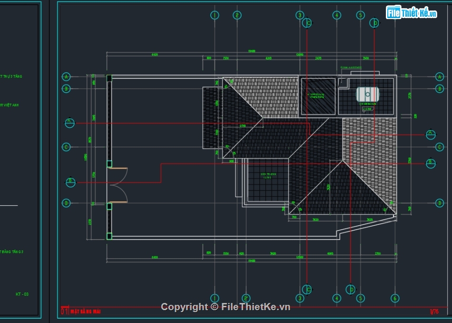Select the diagonally hatched skylight rectangle
Viewport: 452px width, 323px height.
pyautogui.click(x=318, y=96)
